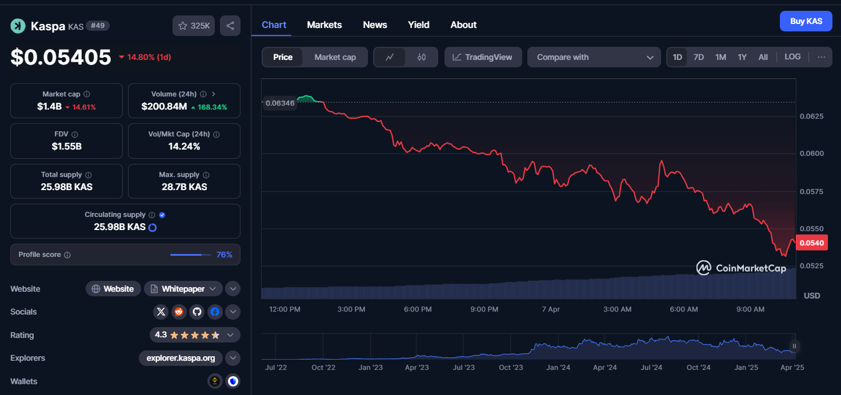Open the Reddit social link
This screenshot has width=841, height=395.
click(179, 312)
